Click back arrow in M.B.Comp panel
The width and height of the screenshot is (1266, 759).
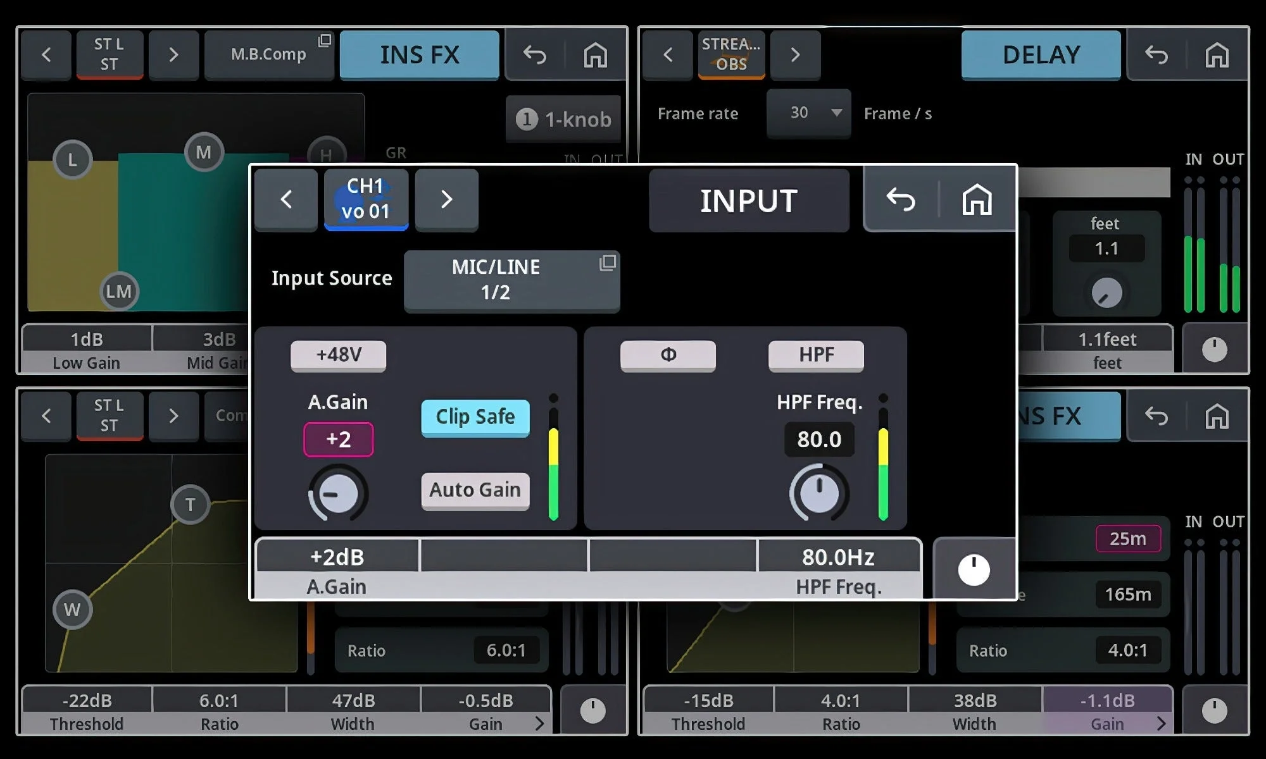(x=535, y=55)
